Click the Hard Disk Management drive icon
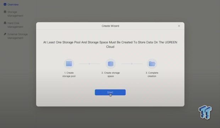220x128 pixels. pyautogui.click(x=5, y=23)
